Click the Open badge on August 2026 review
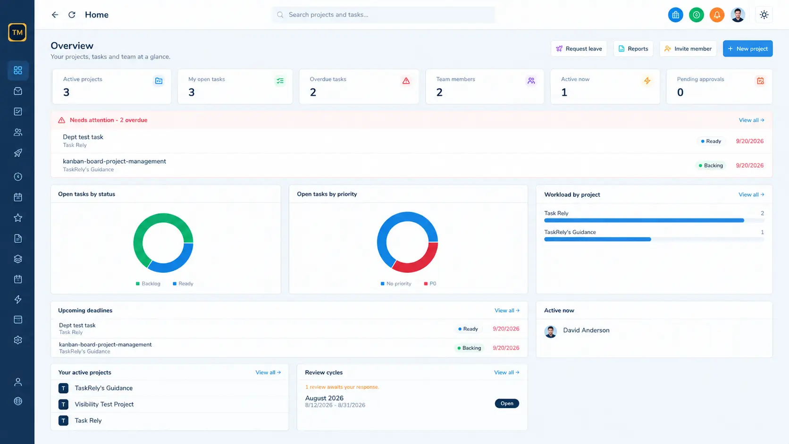The image size is (789, 444). [x=507, y=403]
